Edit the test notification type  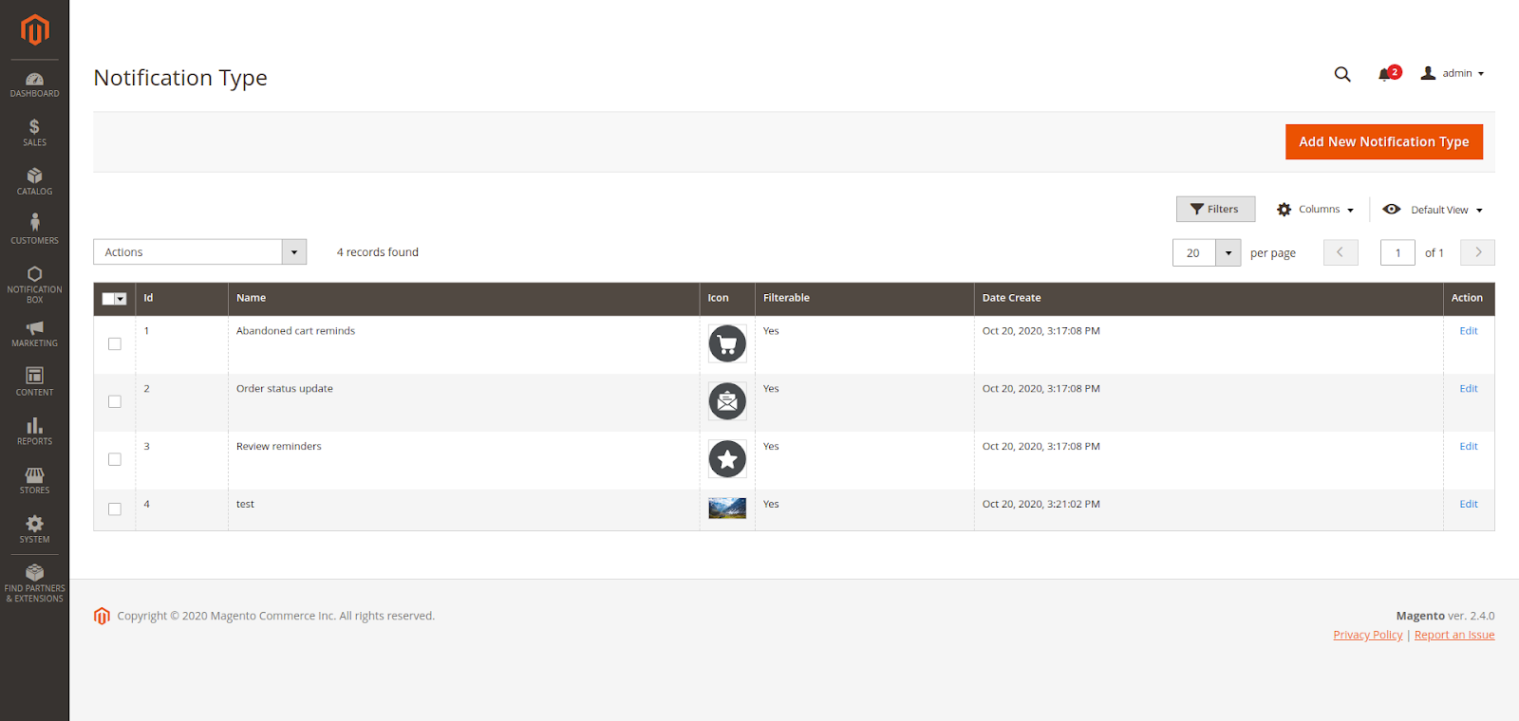tap(1469, 505)
